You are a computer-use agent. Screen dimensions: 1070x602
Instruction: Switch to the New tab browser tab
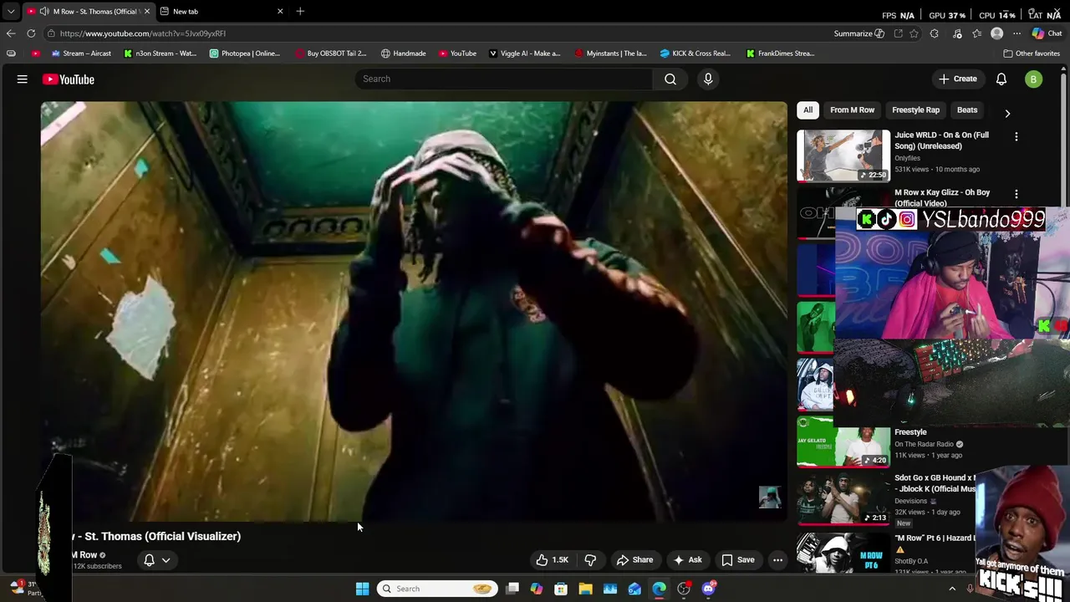point(222,12)
